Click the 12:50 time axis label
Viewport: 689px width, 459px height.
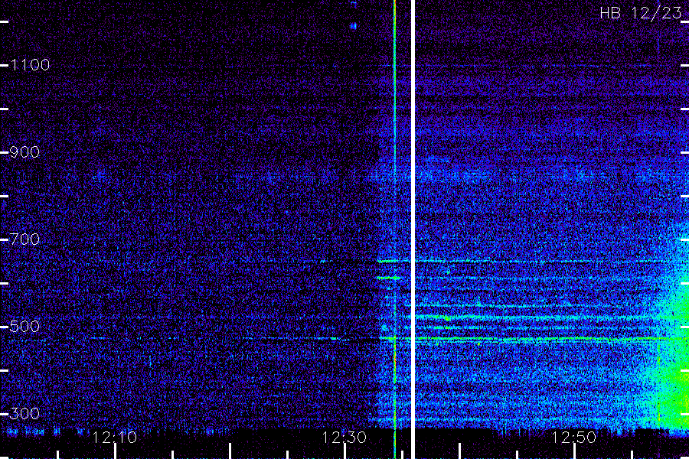point(573,438)
